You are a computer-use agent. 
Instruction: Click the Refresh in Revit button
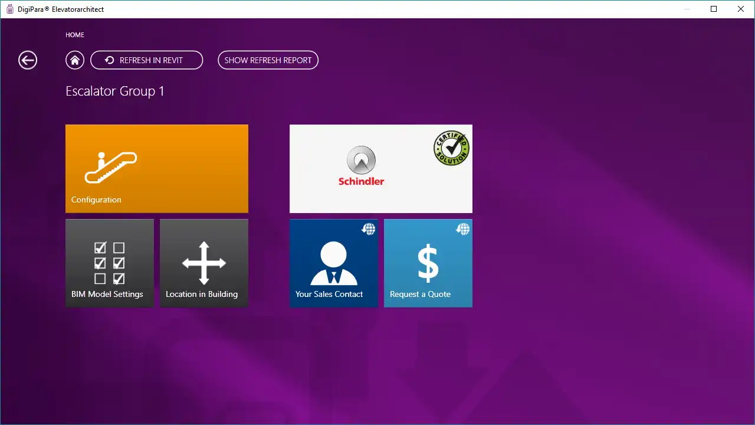coord(146,60)
